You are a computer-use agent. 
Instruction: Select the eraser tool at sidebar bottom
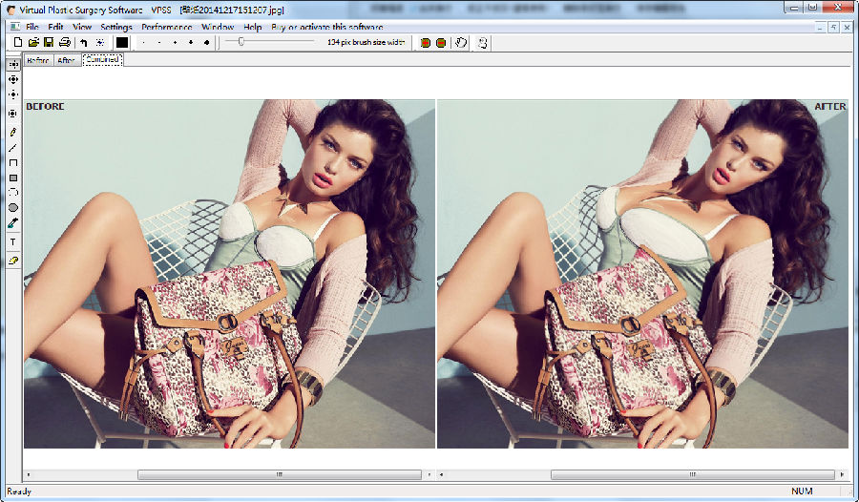pos(13,261)
